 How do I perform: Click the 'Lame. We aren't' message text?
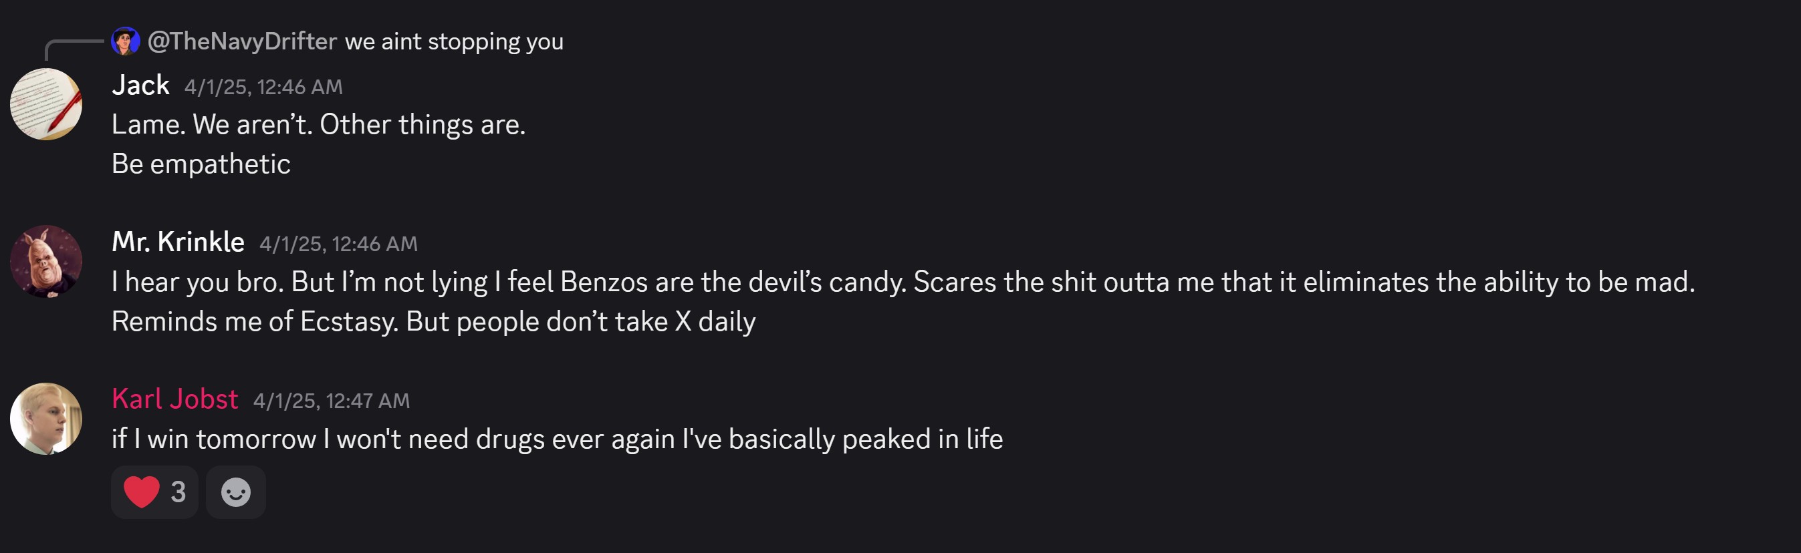click(319, 125)
